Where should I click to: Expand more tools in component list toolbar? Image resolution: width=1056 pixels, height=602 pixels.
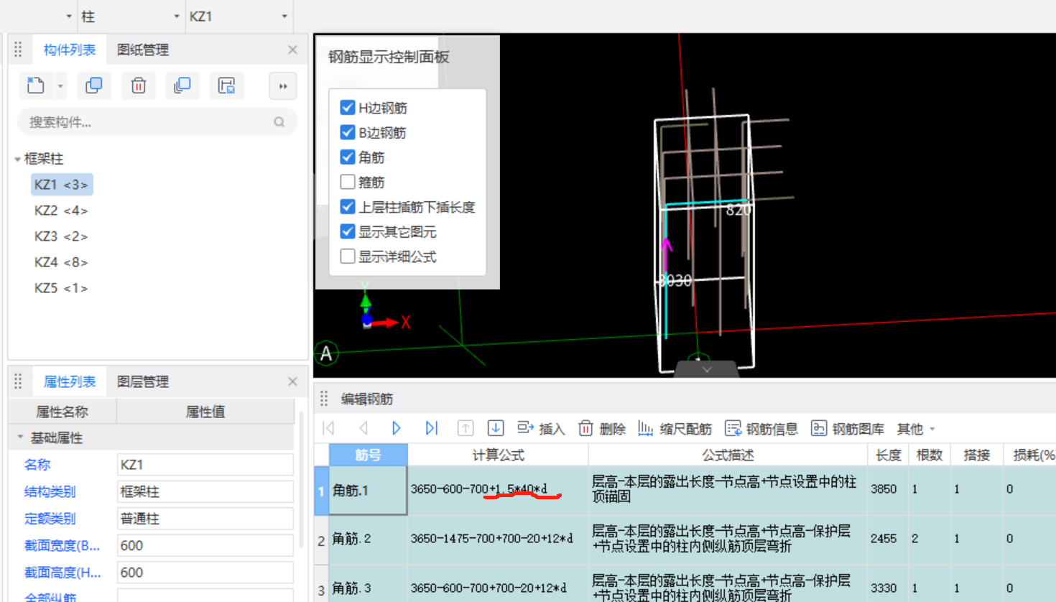tap(283, 86)
